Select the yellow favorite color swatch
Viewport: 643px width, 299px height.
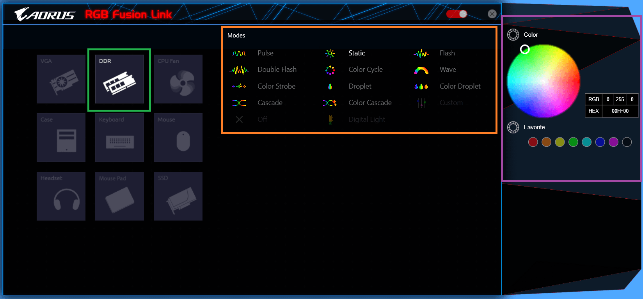pyautogui.click(x=560, y=142)
